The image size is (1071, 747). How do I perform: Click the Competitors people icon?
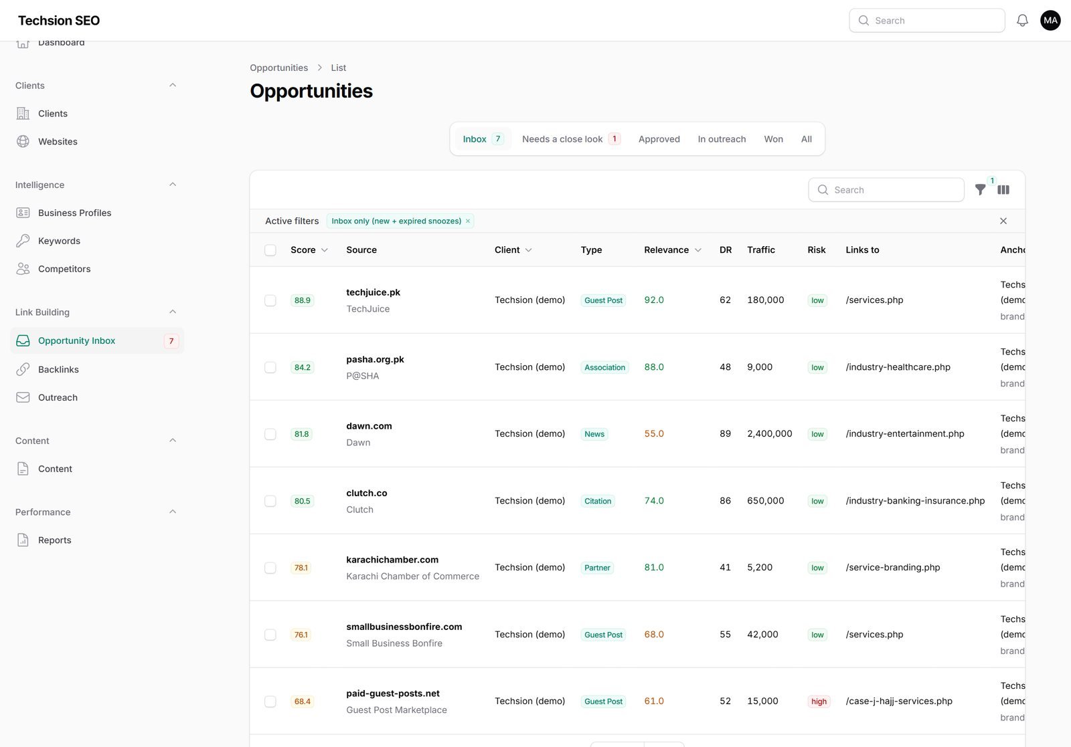(23, 269)
